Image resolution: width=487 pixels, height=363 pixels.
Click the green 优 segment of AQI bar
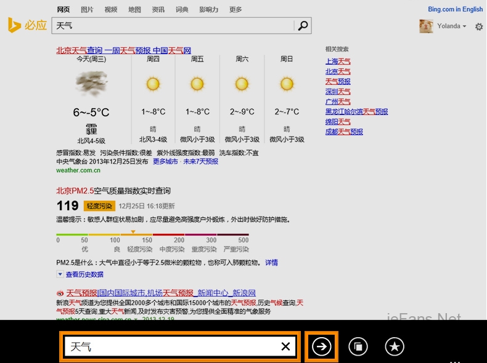coord(72,234)
